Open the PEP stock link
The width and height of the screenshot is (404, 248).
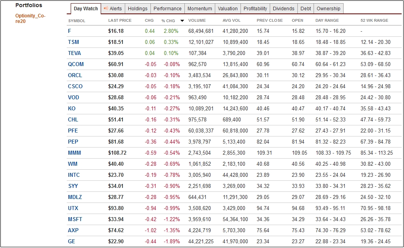(73, 142)
